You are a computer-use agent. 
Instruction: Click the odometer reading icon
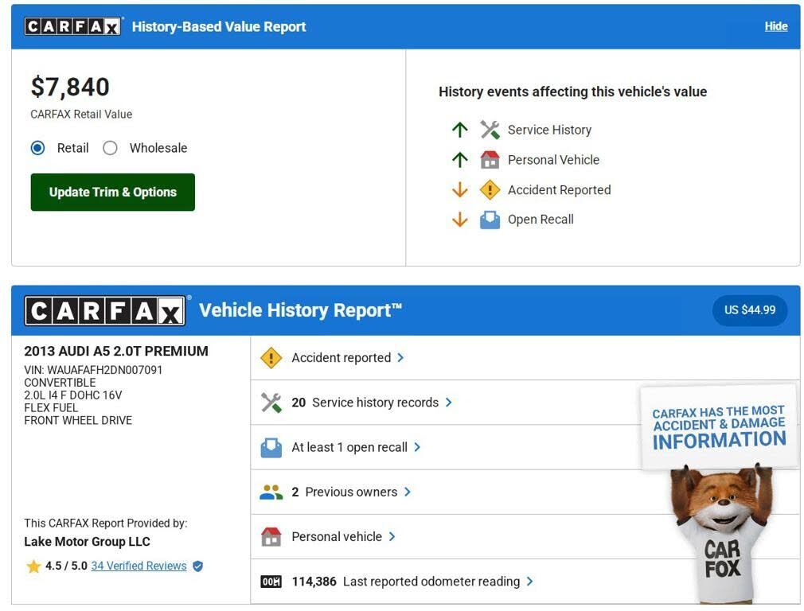pos(271,582)
